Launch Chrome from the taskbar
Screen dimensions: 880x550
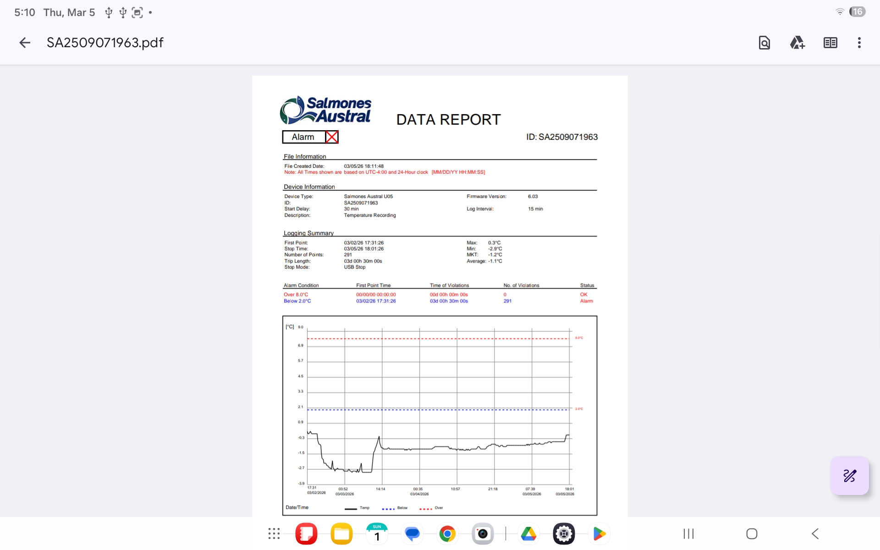(x=447, y=533)
